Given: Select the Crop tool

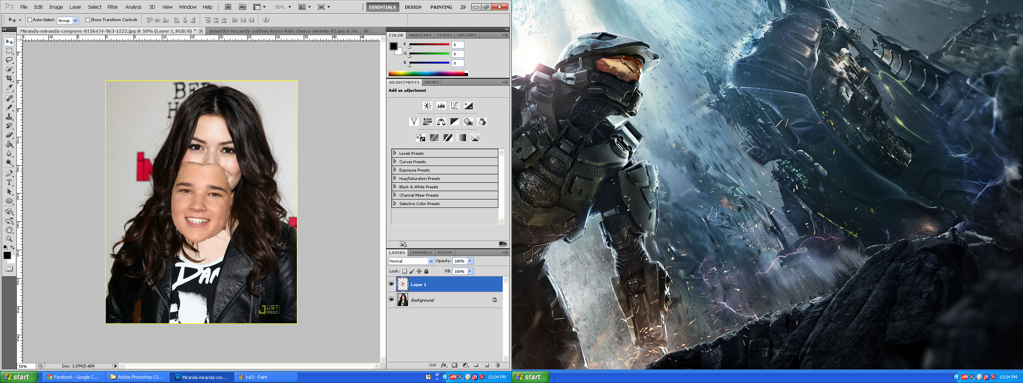Looking at the screenshot, I should tap(9, 78).
